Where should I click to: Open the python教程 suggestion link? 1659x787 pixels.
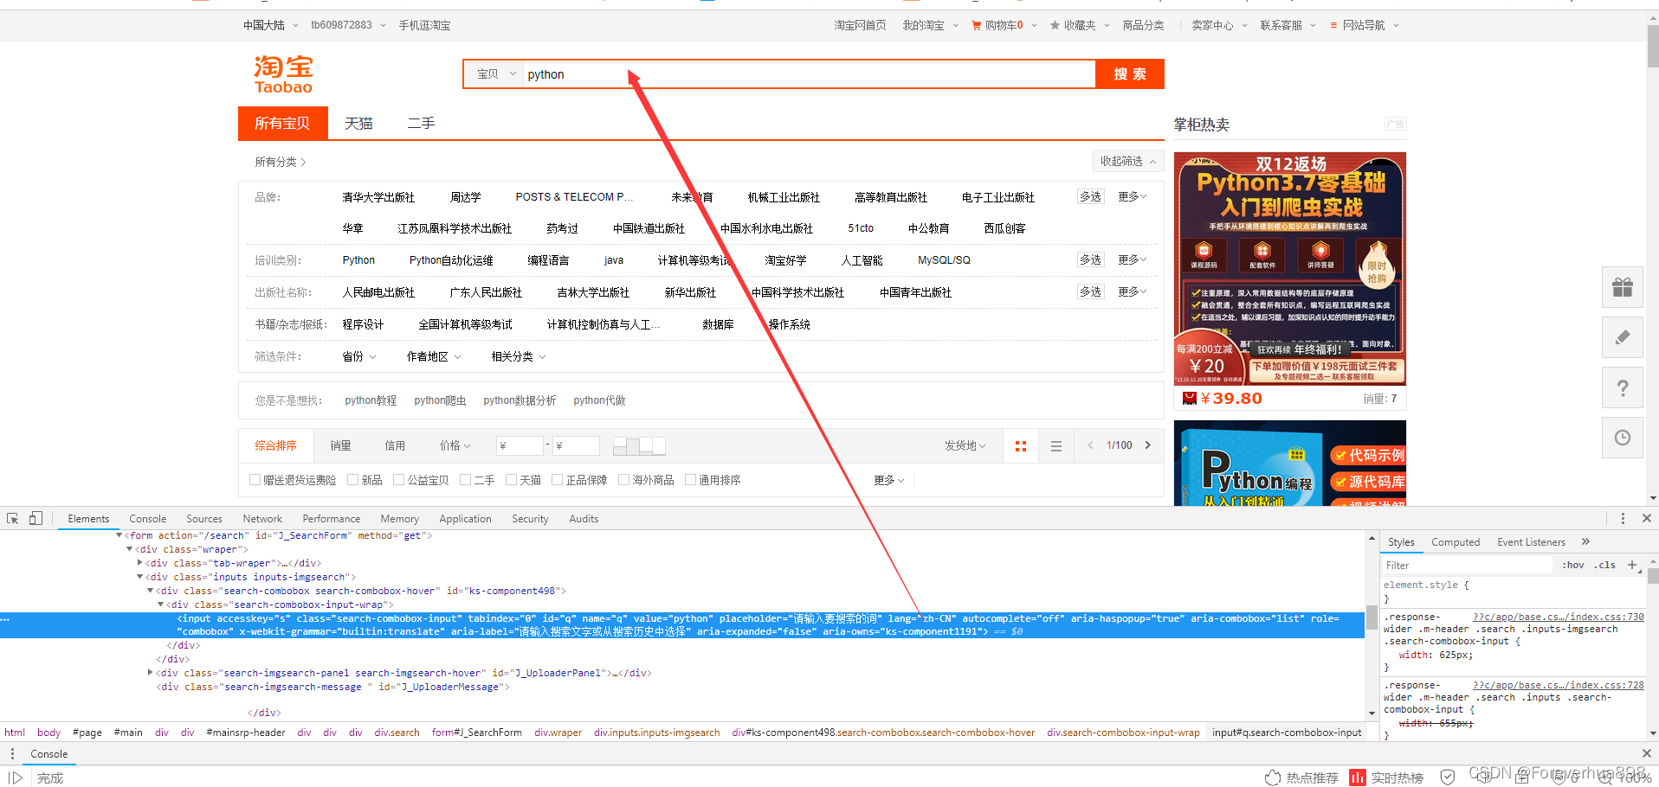[370, 400]
